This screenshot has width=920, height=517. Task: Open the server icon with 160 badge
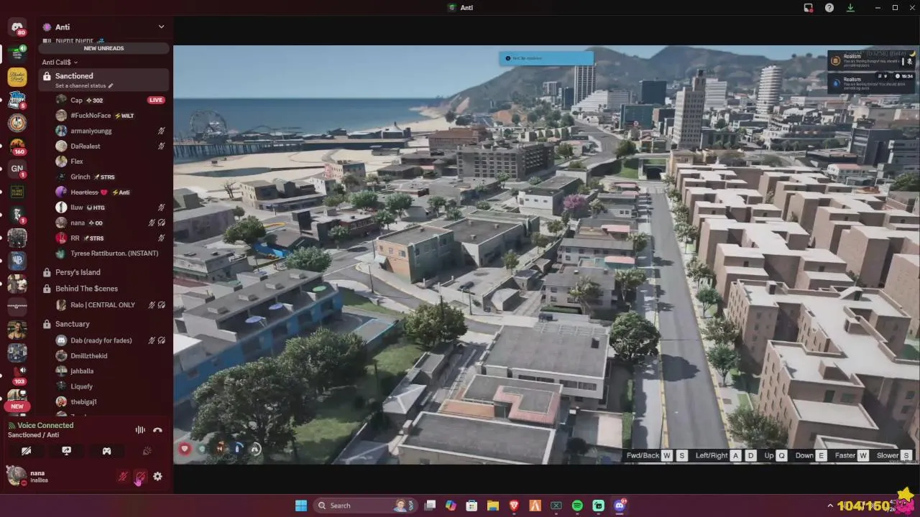point(17,146)
